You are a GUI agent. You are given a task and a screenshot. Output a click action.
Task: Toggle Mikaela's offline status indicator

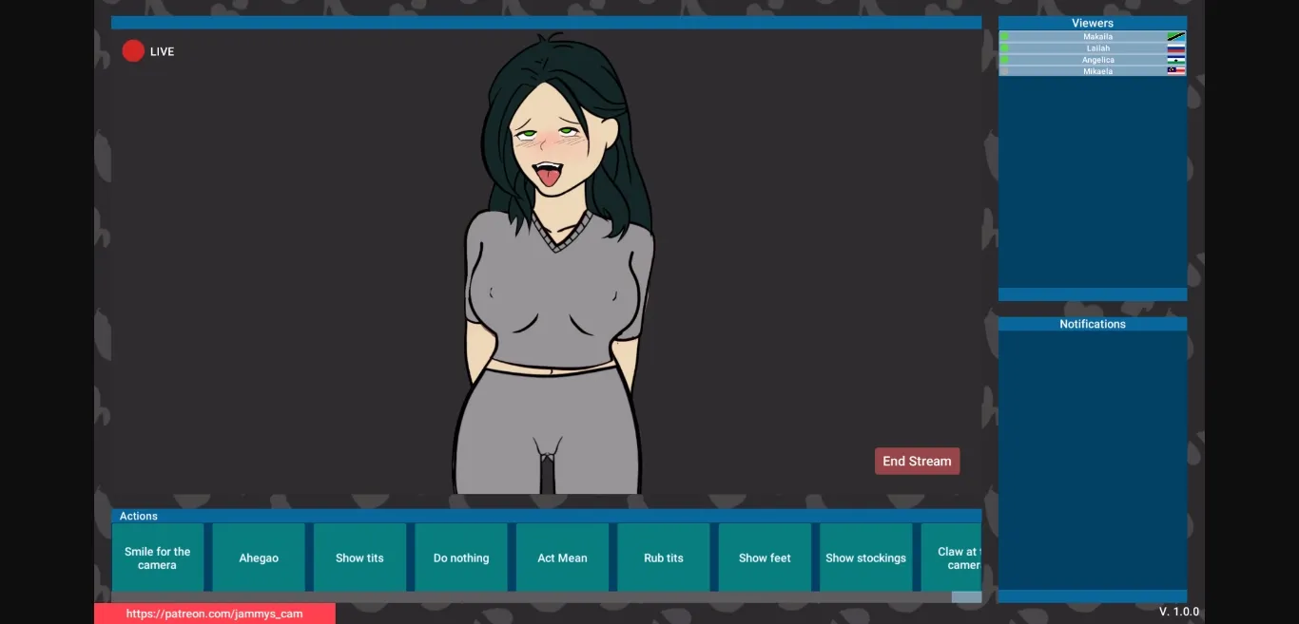(x=1004, y=70)
